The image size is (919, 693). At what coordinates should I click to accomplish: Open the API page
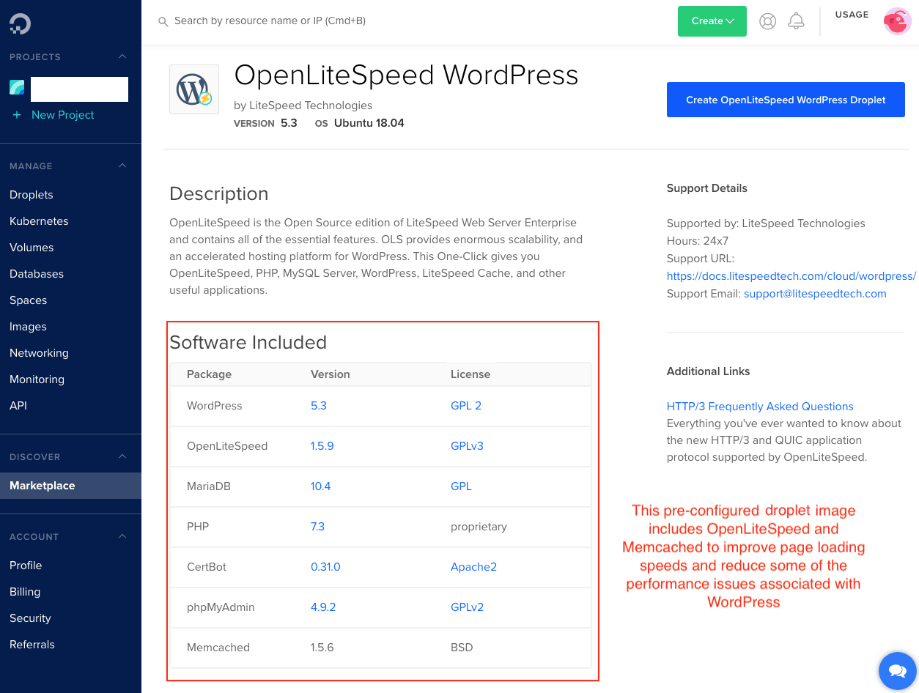[x=18, y=406]
